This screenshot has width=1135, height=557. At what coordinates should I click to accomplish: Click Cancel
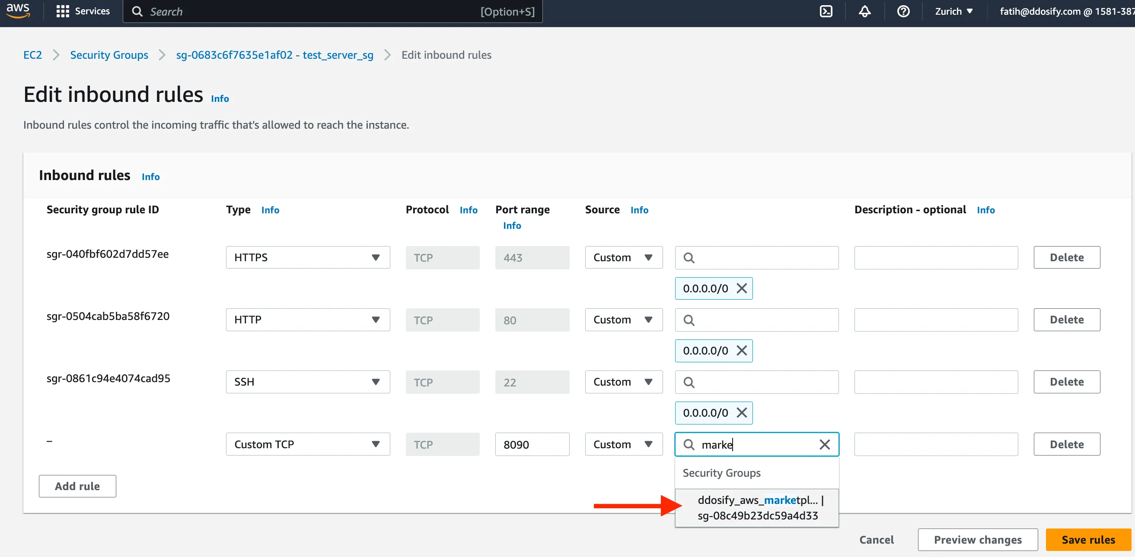click(877, 540)
